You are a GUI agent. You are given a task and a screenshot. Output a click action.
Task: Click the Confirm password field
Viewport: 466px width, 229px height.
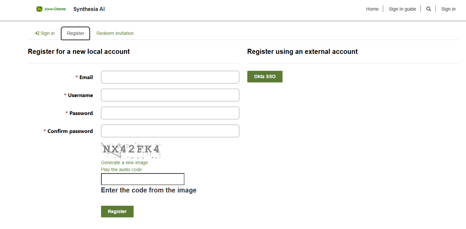point(170,131)
